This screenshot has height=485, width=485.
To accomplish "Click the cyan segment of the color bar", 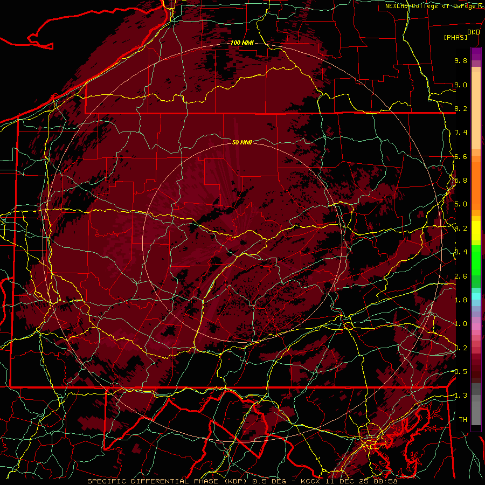I will point(476,296).
